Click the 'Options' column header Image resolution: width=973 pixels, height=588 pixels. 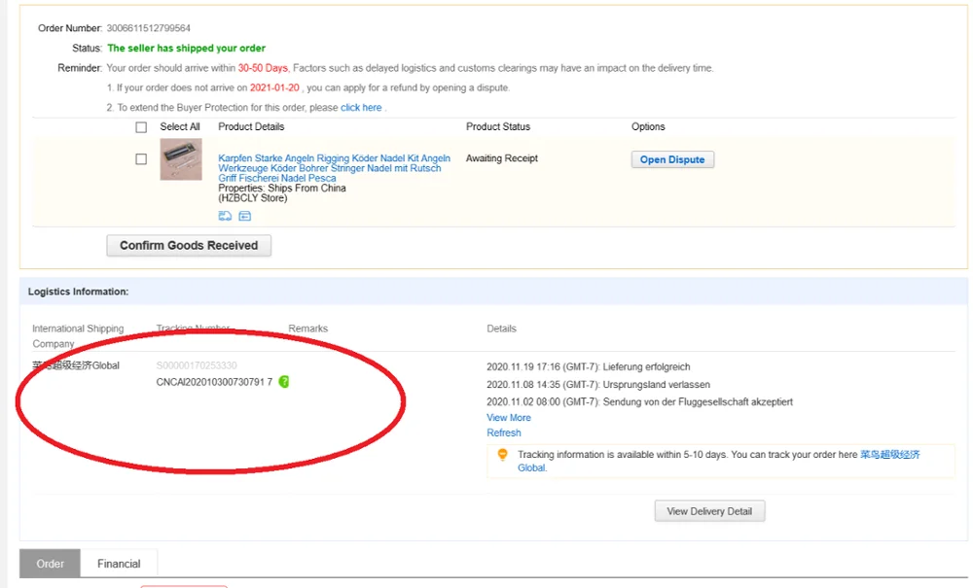[648, 126]
